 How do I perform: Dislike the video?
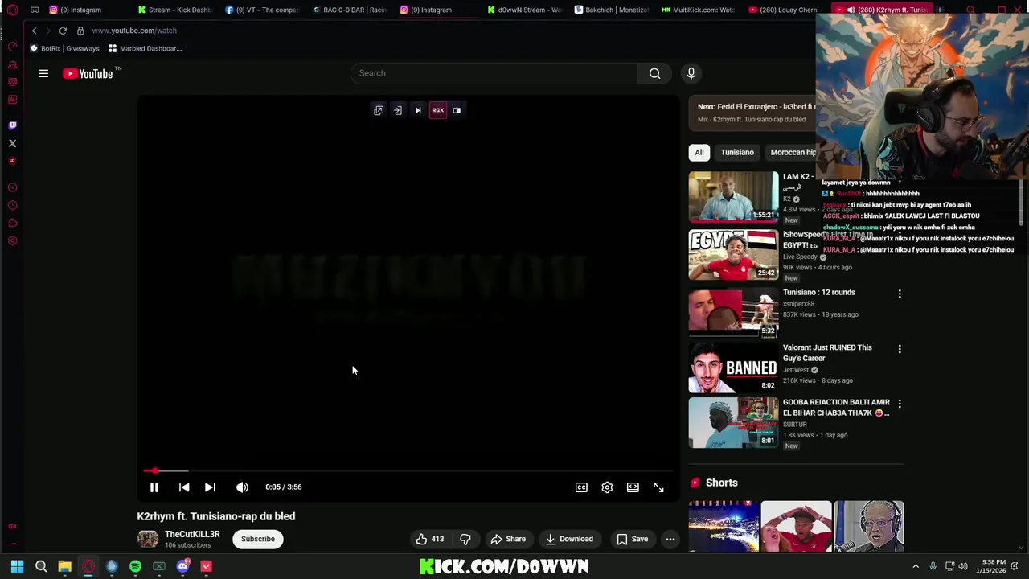(x=465, y=539)
